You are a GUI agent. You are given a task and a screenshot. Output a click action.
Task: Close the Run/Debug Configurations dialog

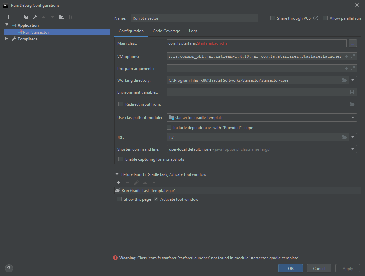point(357,5)
